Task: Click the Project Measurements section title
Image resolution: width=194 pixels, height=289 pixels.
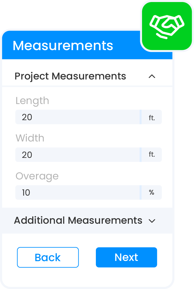Action: [x=70, y=76]
